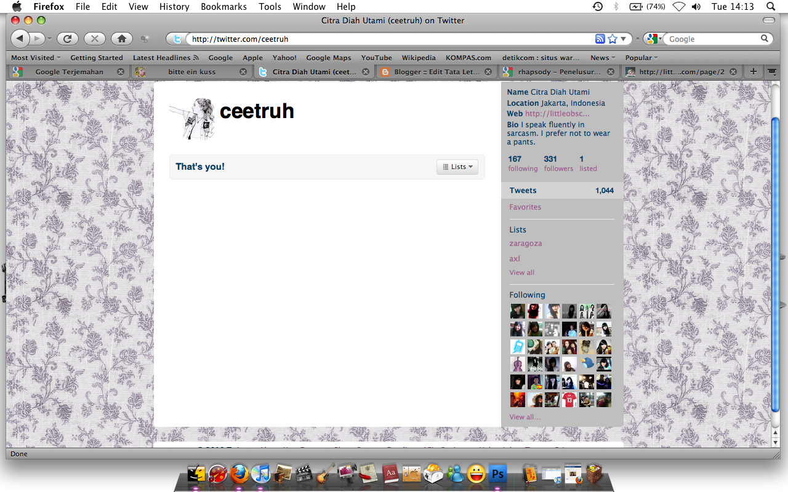
Task: Click the RSS feed icon in address bar
Action: [600, 39]
